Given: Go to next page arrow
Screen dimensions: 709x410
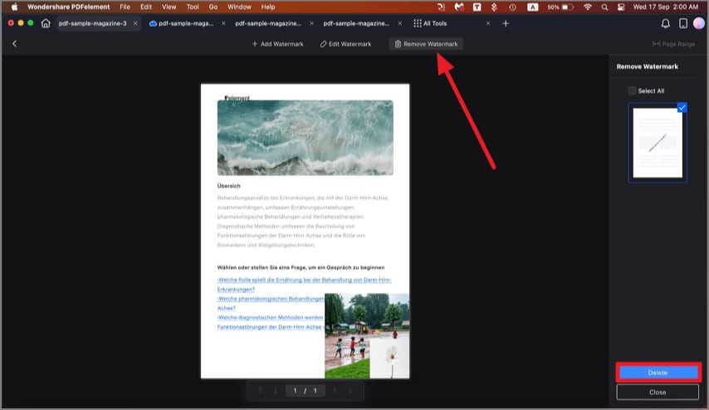Looking at the screenshot, I should [x=335, y=391].
